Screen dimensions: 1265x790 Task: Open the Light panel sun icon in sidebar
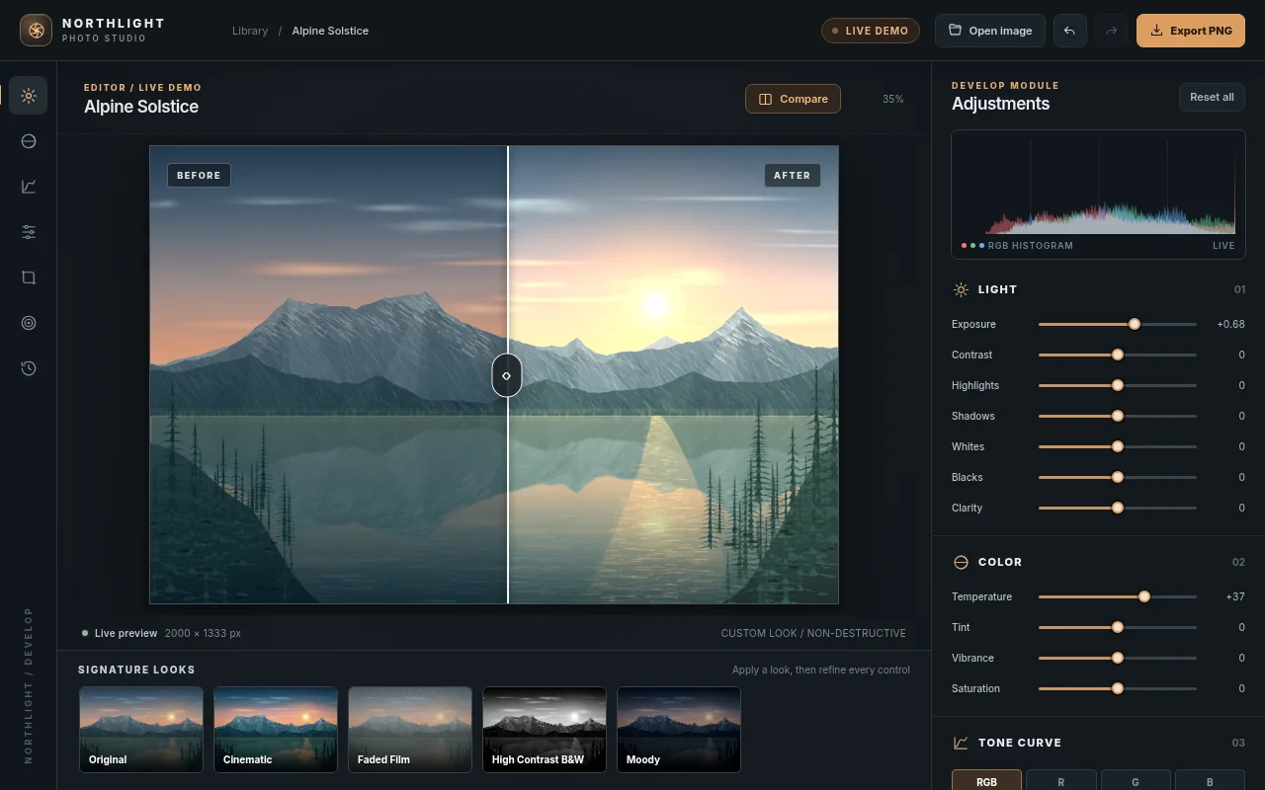[x=29, y=96]
